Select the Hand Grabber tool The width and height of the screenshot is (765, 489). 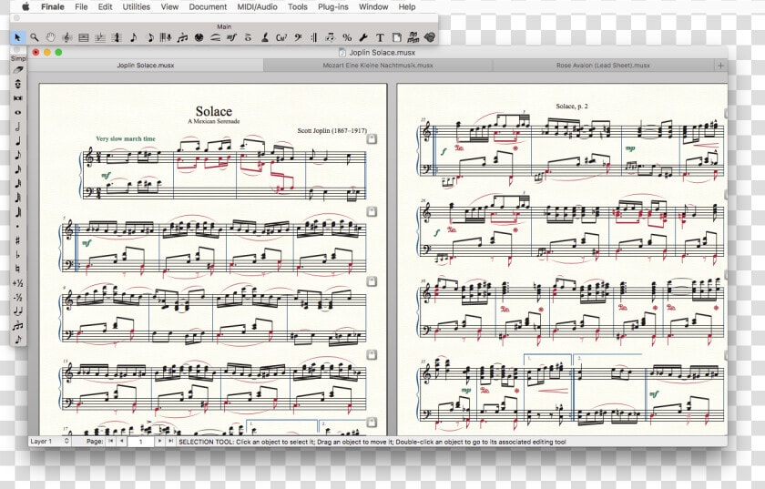51,37
